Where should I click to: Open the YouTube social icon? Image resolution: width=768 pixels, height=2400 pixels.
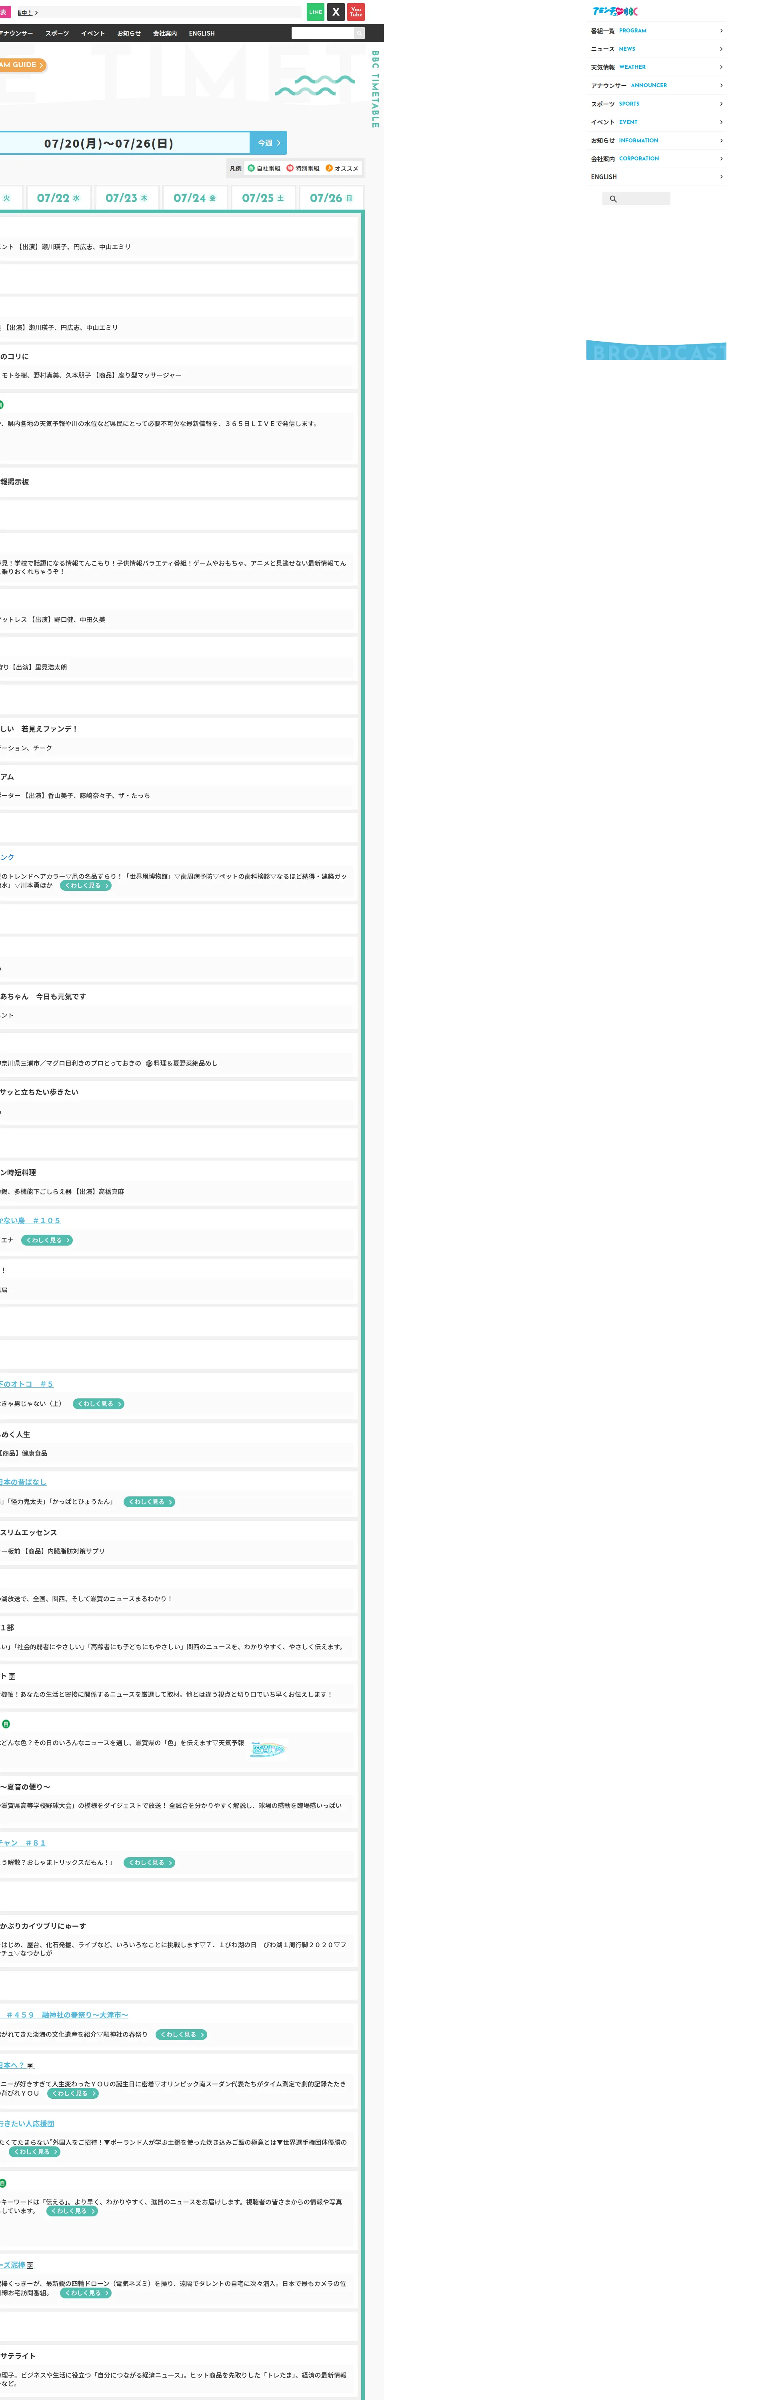(356, 12)
